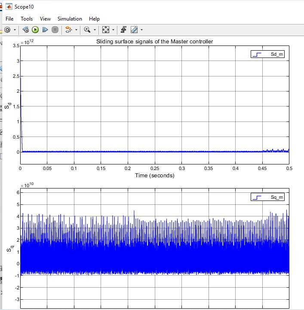This screenshot has width=304, height=310.
Task: Click the Highlight Simulink Block icon
Action: [x=68, y=30]
